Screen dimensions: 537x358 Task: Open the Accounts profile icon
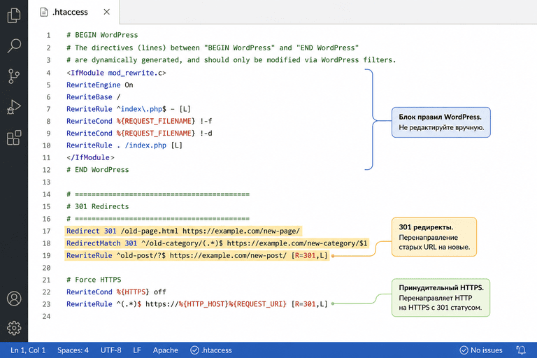click(14, 299)
